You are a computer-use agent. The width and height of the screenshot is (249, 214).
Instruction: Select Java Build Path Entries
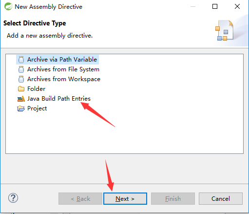(59, 99)
